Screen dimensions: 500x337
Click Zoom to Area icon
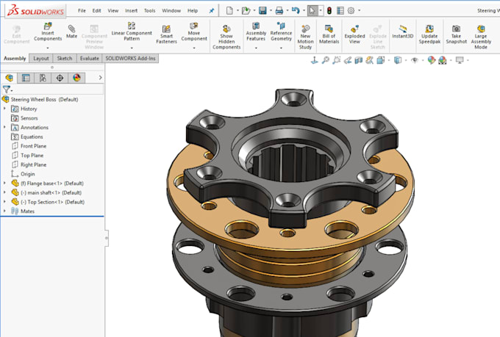click(x=337, y=60)
